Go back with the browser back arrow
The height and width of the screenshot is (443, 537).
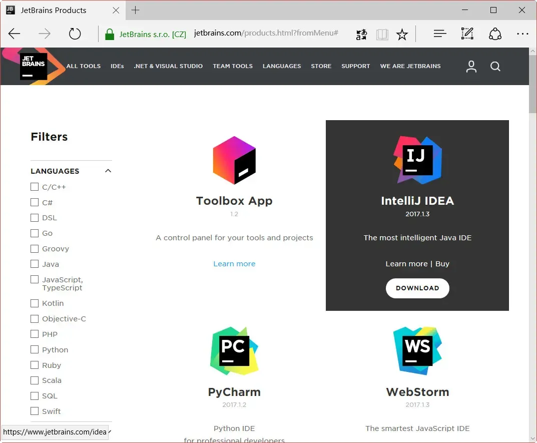coord(15,34)
